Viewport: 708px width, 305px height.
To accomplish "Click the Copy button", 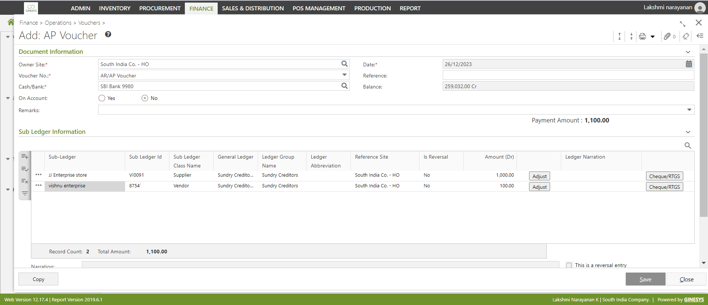I will 38,279.
